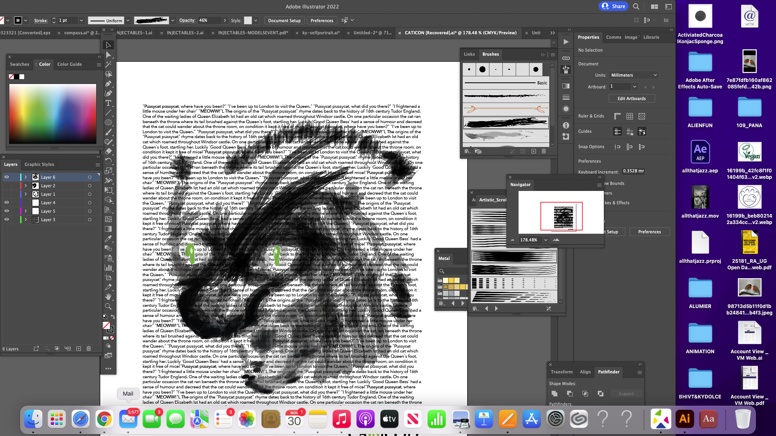776x436 pixels.
Task: Toggle Show Grid in Ruler & Grids
Action: (x=630, y=116)
